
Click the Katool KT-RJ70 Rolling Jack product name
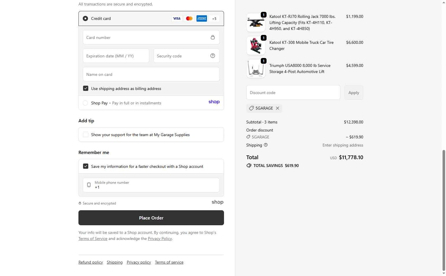tap(302, 22)
